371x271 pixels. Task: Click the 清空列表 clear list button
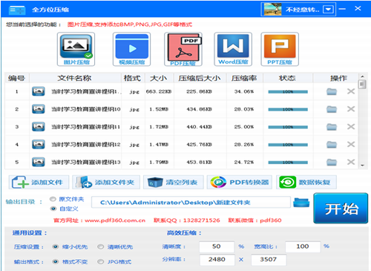click(x=174, y=183)
